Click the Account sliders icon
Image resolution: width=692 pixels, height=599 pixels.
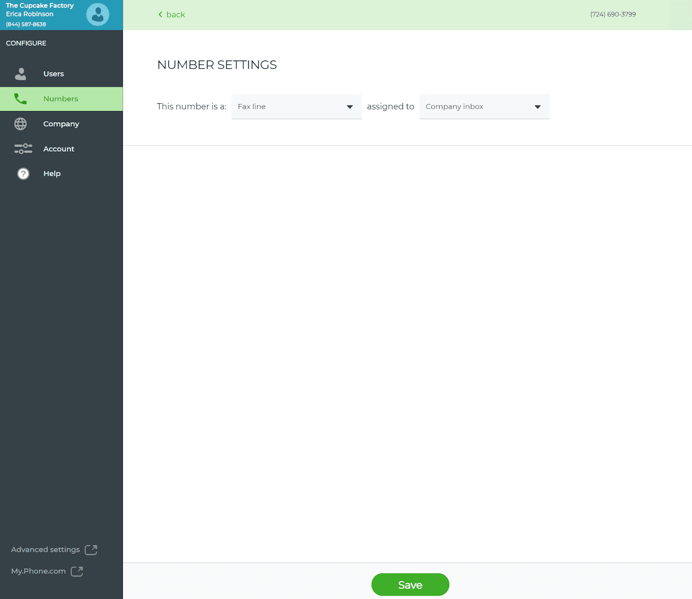click(x=23, y=149)
